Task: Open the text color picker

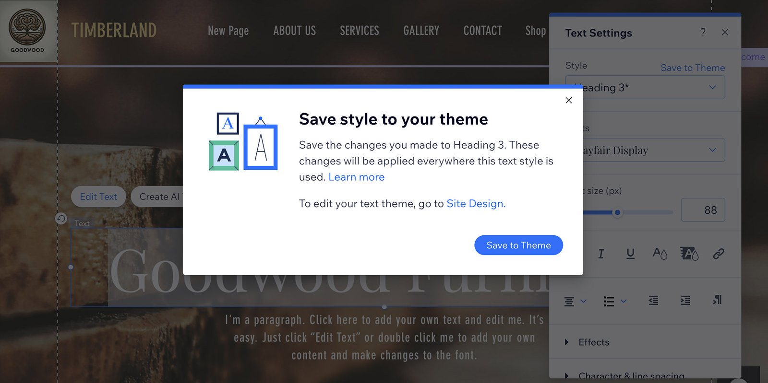Action: (660, 254)
